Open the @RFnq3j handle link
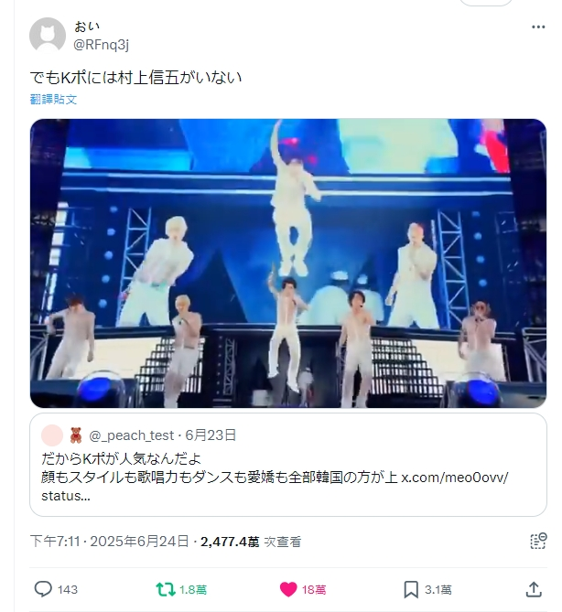 pos(102,45)
